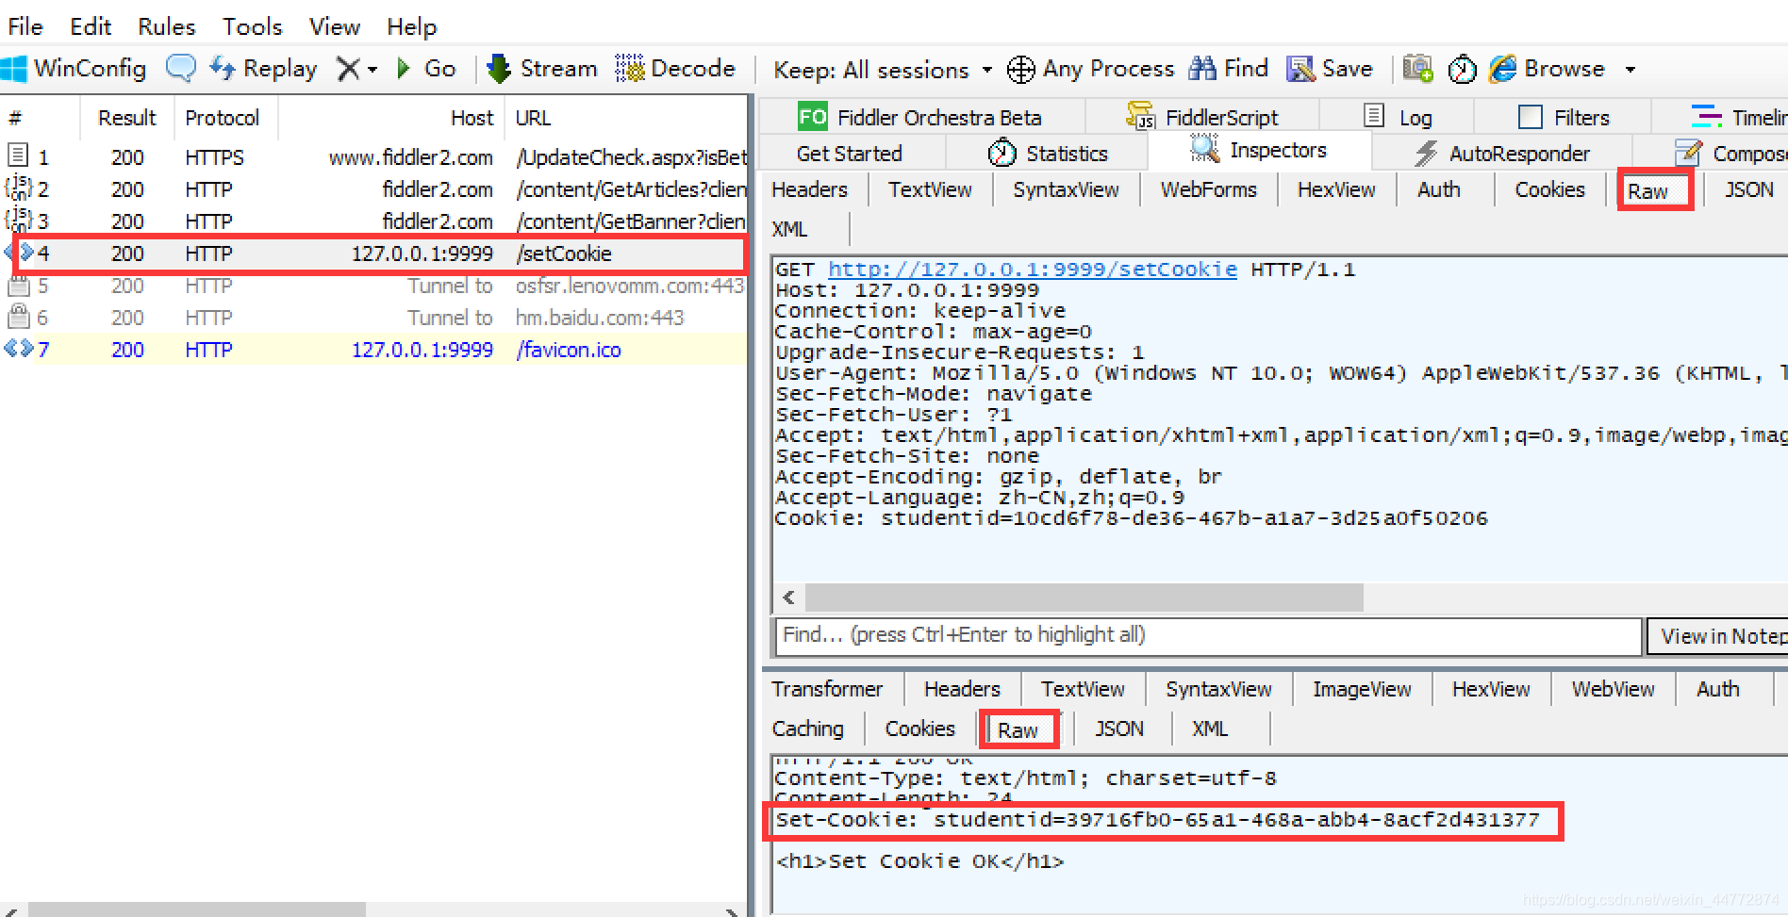Open the Statistics tab

(1048, 153)
